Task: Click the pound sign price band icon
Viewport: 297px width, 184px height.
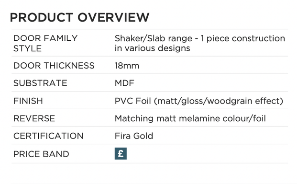Action: pyautogui.click(x=121, y=154)
